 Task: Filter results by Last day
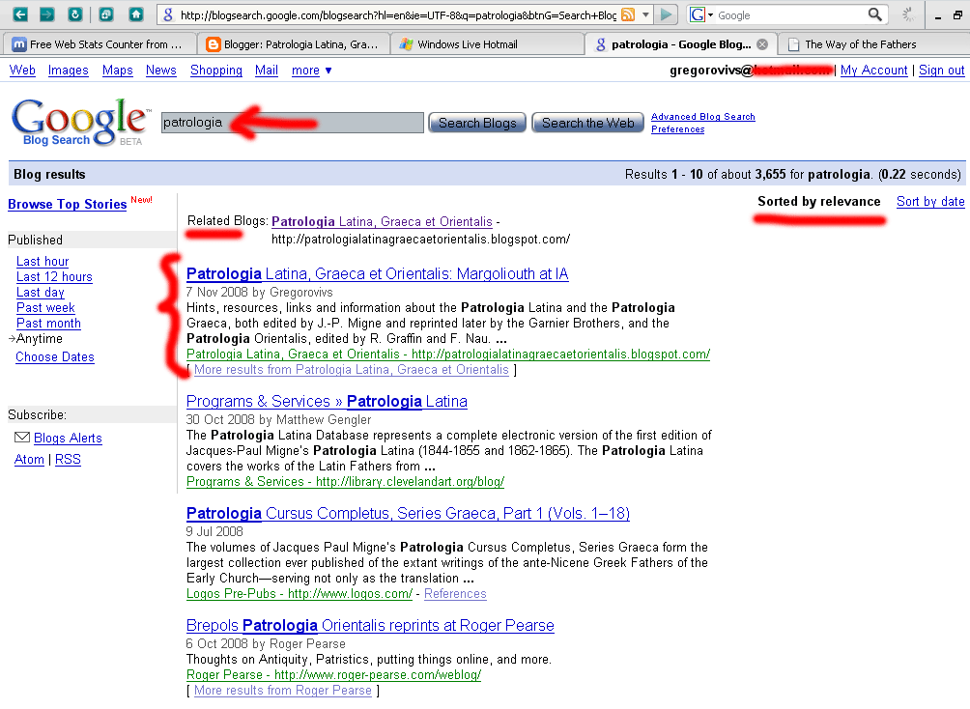(41, 292)
